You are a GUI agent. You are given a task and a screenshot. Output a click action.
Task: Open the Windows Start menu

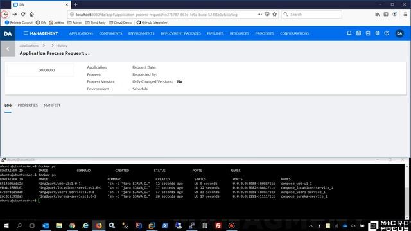pyautogui.click(x=6, y=225)
